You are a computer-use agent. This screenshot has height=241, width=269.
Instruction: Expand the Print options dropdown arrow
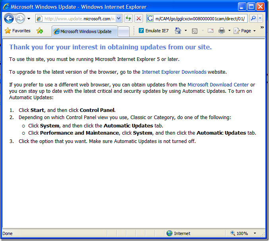tap(229, 31)
